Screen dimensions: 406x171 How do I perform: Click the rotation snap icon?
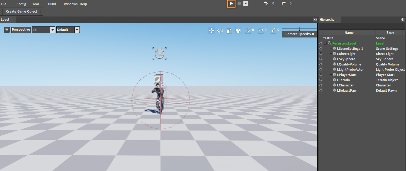[261, 30]
